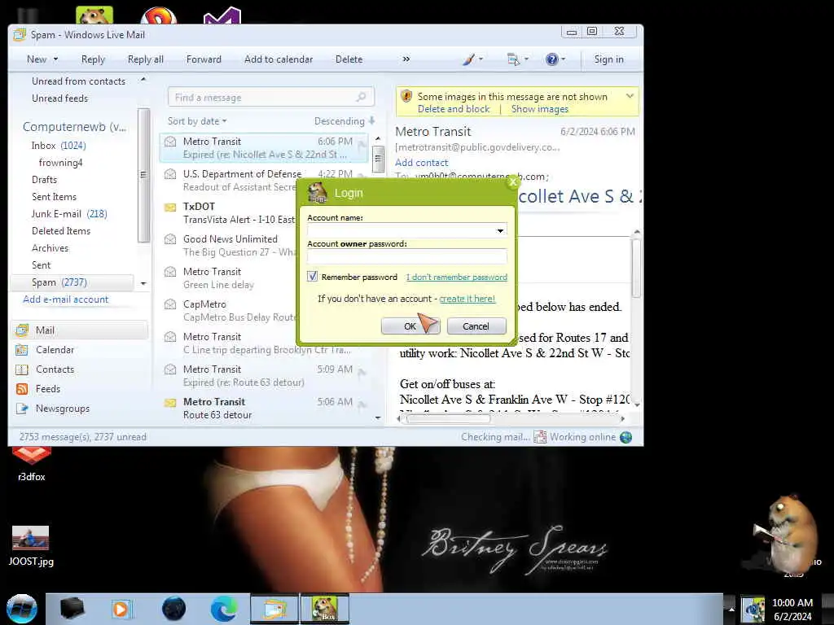Flag the Metro Transit 5:09 AM message
This screenshot has height=625, width=834.
[x=362, y=373]
